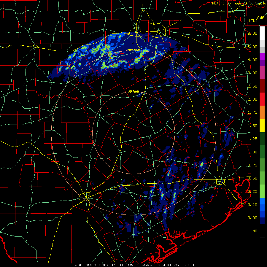Click the 100 NMI range ring label

click(133, 50)
